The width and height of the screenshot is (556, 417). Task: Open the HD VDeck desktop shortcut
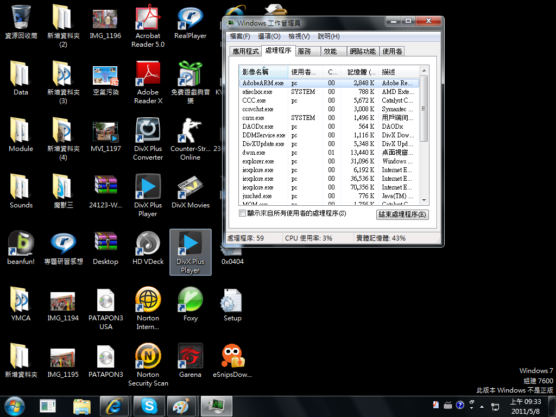pos(148,244)
